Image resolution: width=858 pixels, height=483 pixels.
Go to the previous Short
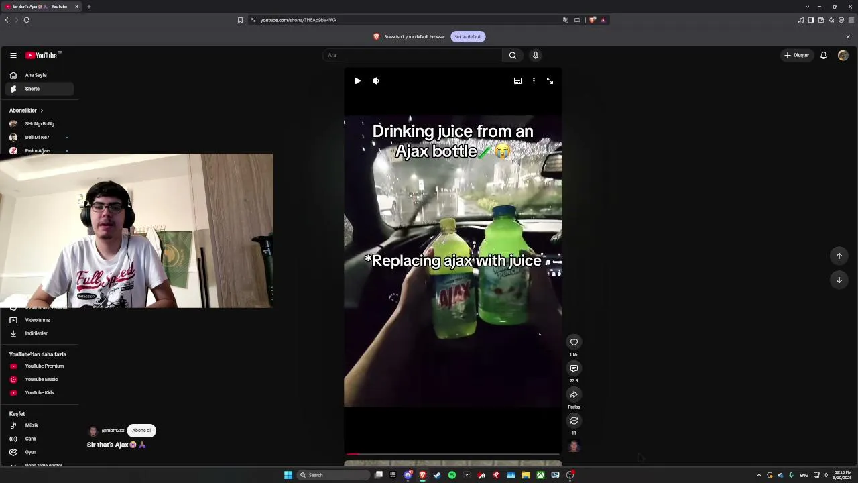coord(839,256)
